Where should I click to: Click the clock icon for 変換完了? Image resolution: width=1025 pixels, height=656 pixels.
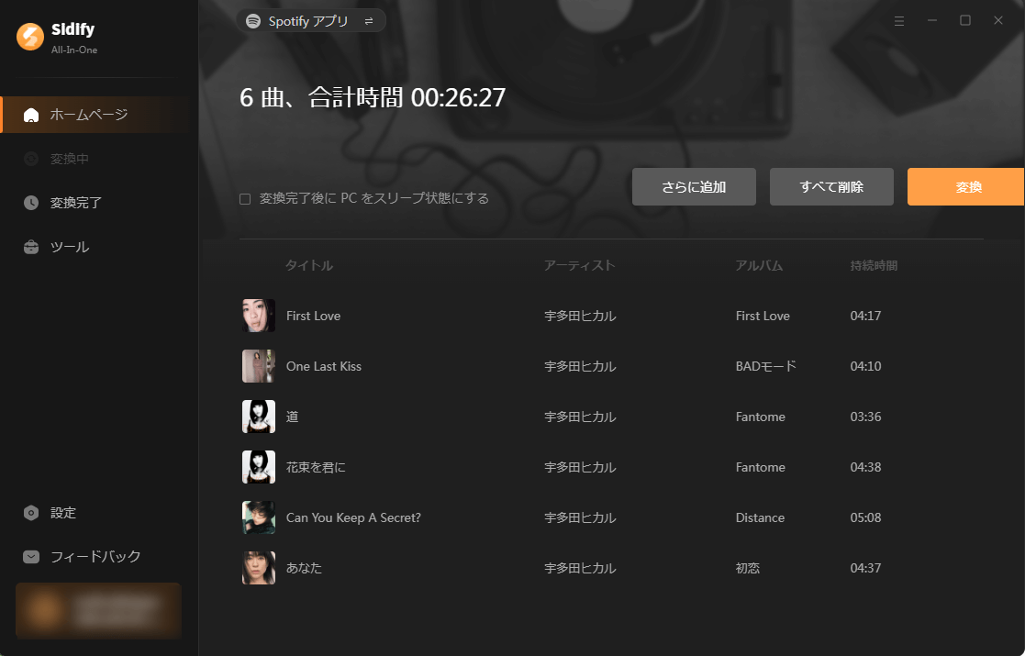(x=30, y=203)
